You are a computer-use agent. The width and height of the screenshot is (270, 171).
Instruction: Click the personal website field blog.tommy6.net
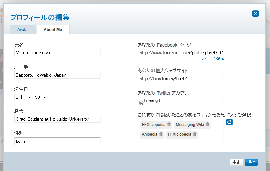[x=181, y=79]
